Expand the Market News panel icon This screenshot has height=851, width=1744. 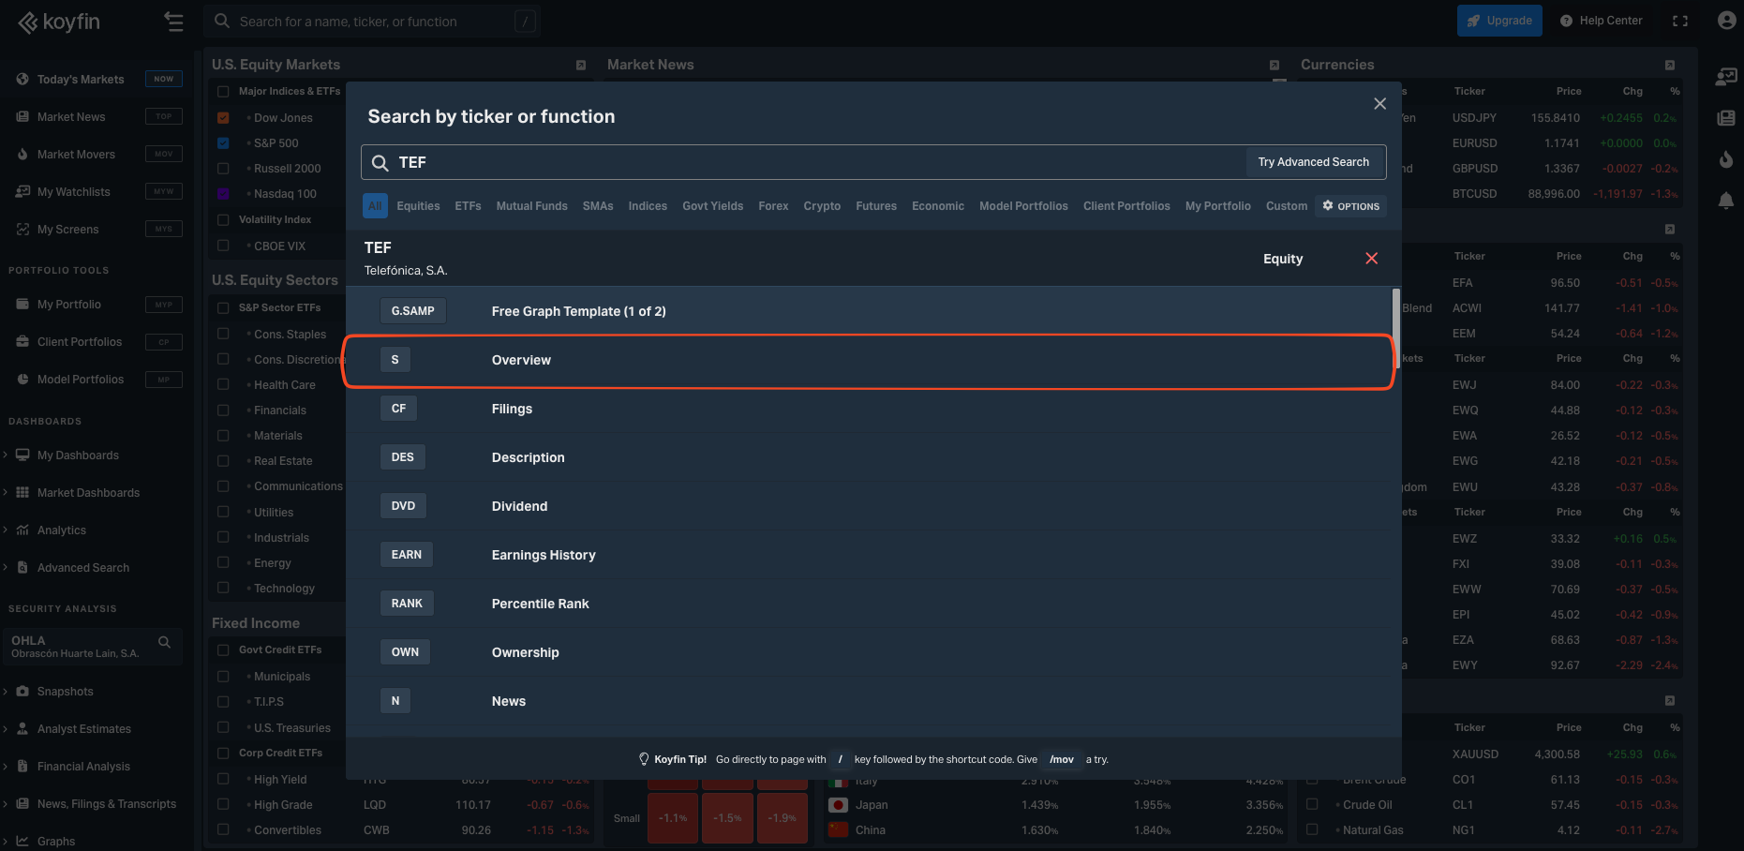[x=1274, y=65]
